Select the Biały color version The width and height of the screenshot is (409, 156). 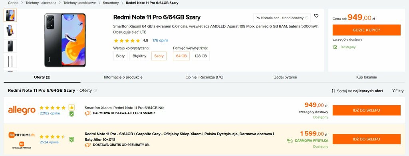[x=120, y=56]
